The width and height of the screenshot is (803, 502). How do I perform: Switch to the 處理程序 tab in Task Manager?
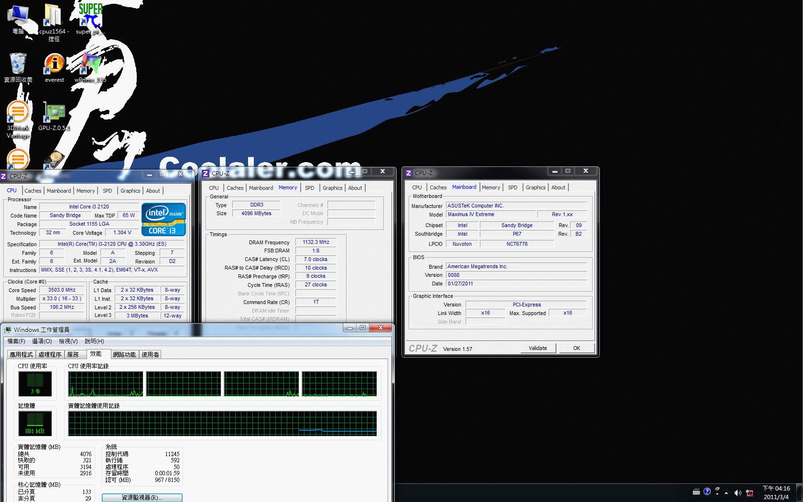pos(50,355)
